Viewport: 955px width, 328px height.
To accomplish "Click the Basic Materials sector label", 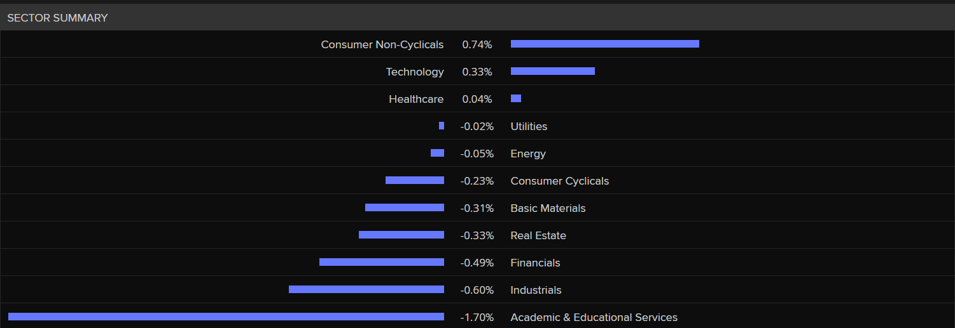I will click(548, 208).
